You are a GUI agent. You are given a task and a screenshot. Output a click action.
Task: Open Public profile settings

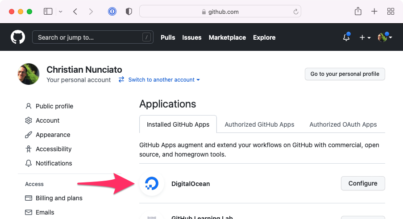point(49,106)
